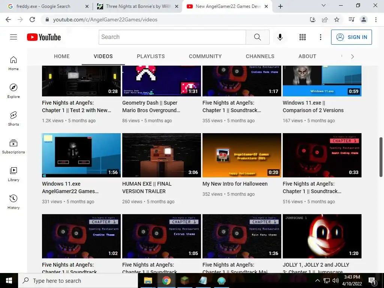Switch to the HOME channel tab

[62, 56]
